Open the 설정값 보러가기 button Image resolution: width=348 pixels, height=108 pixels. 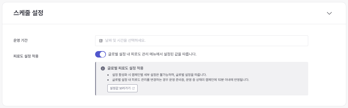point(123,88)
